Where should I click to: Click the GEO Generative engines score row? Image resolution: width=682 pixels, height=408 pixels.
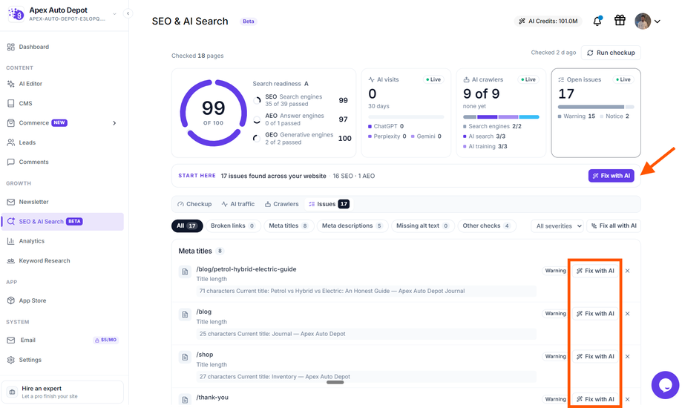click(301, 138)
